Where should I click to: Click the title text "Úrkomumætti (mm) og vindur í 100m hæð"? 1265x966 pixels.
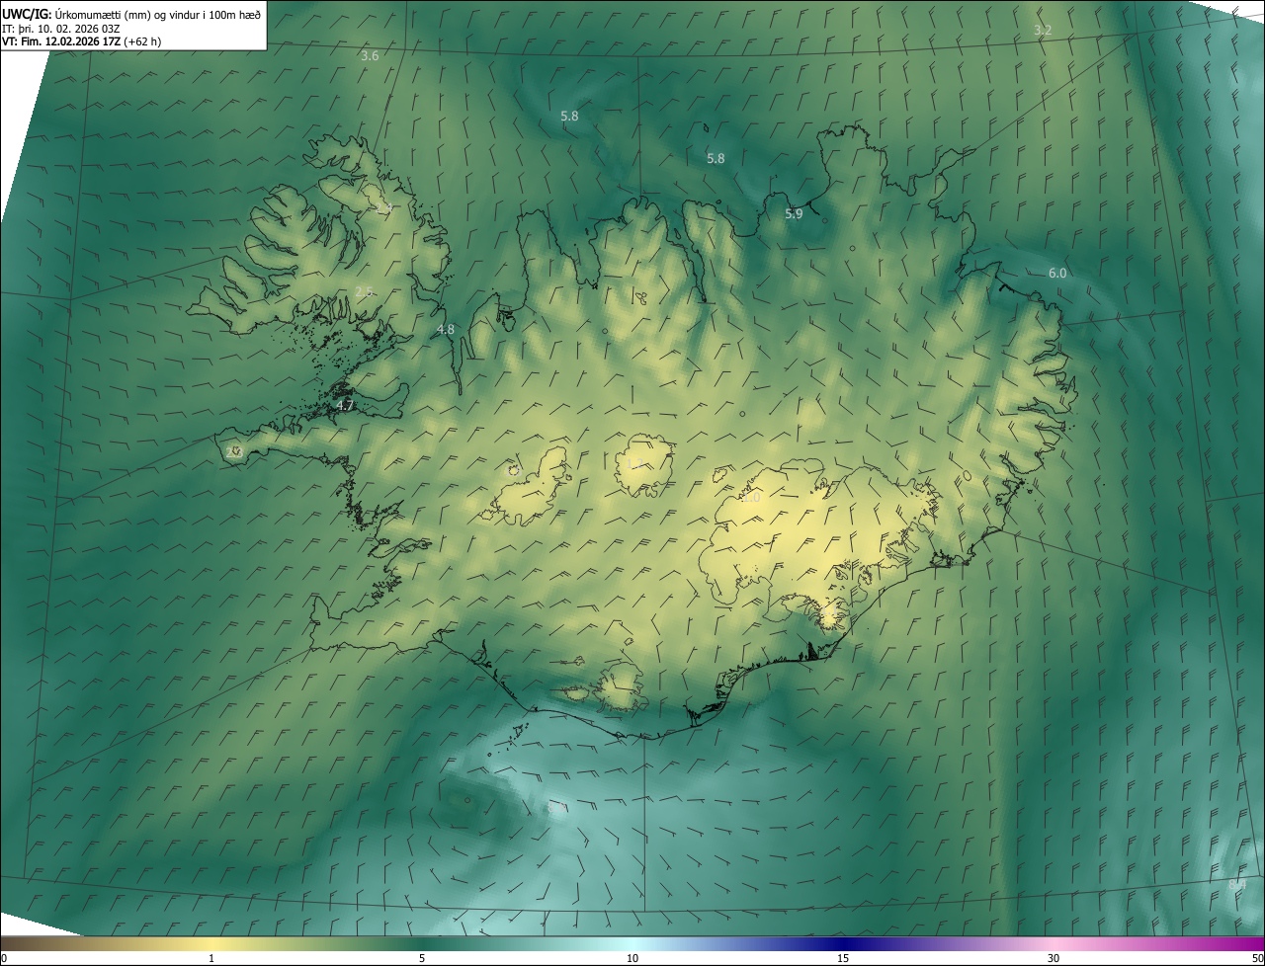pos(158,15)
